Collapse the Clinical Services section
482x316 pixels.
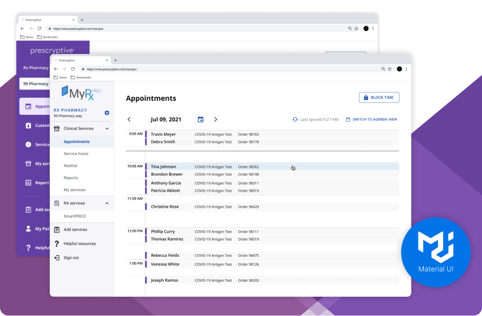point(107,128)
